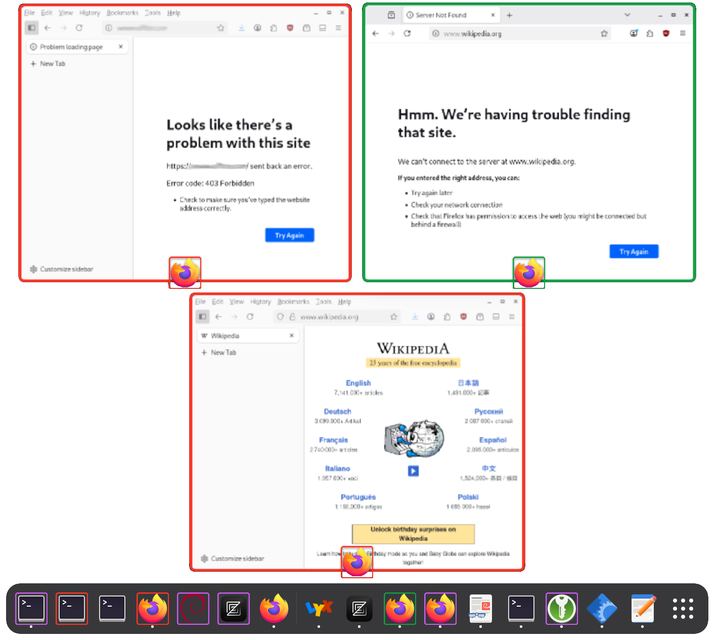Image resolution: width=718 pixels, height=640 pixels.
Task: Open hamburger menu in 403 Forbidden window
Action: (x=338, y=28)
